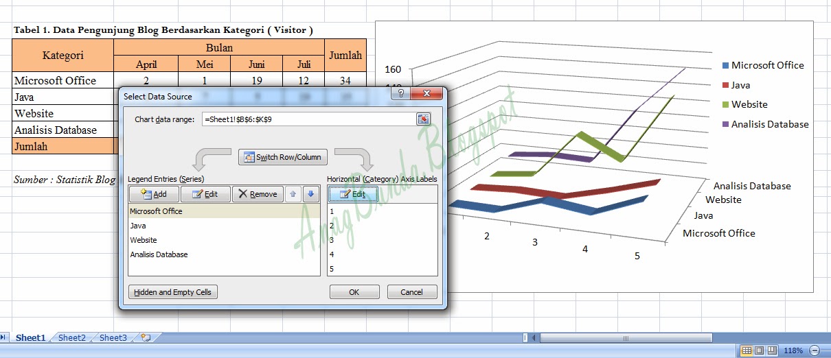Click Microsoft Office chart legend entry
The width and height of the screenshot is (831, 358).
[x=763, y=65]
